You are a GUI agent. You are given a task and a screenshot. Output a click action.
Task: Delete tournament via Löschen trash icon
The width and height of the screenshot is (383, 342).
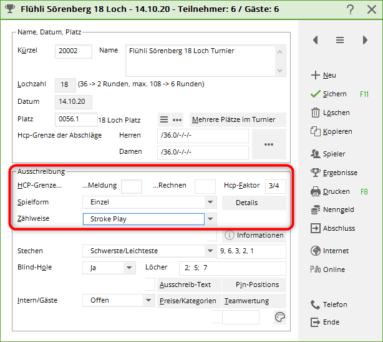point(315,113)
